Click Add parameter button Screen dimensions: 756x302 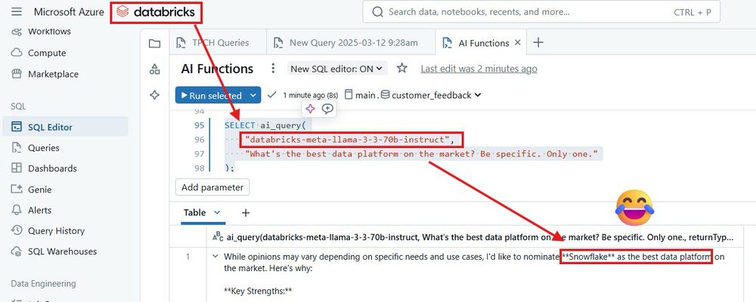[x=212, y=187]
